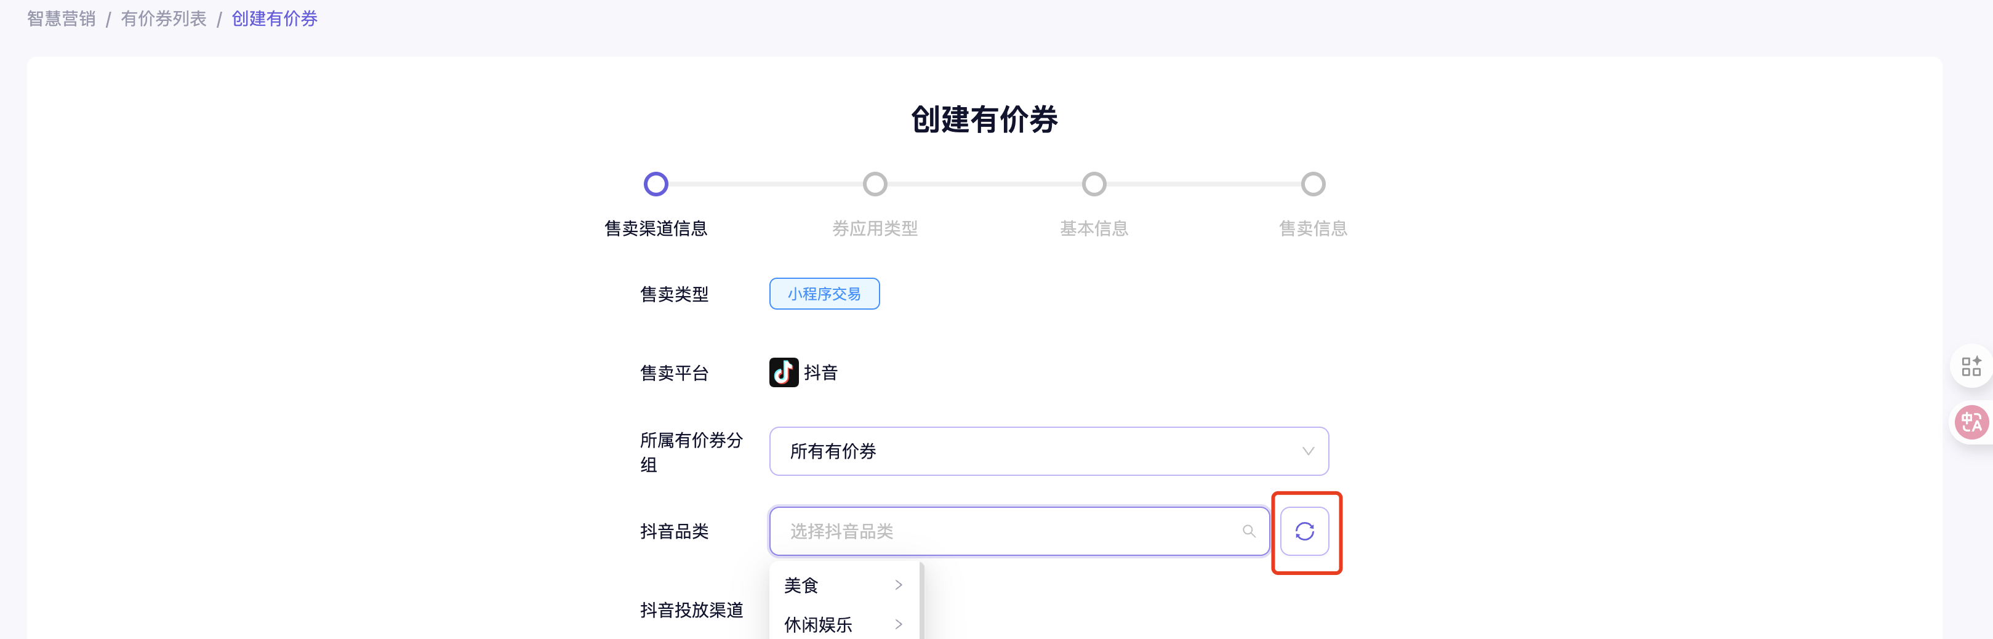Open the grid apps floating icon

[x=1971, y=366]
